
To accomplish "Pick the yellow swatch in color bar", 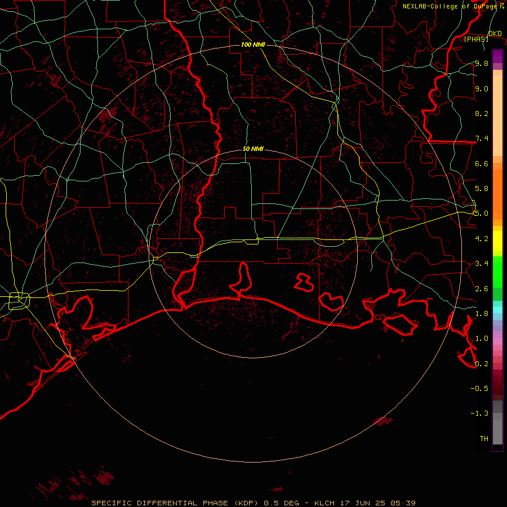I will (x=497, y=241).
